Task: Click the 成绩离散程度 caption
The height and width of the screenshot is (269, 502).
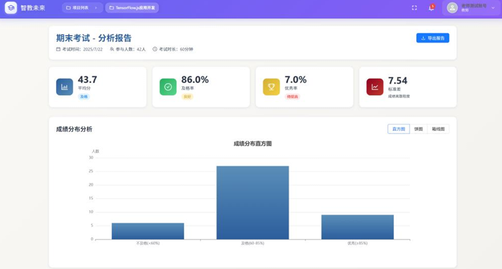Action: [399, 96]
